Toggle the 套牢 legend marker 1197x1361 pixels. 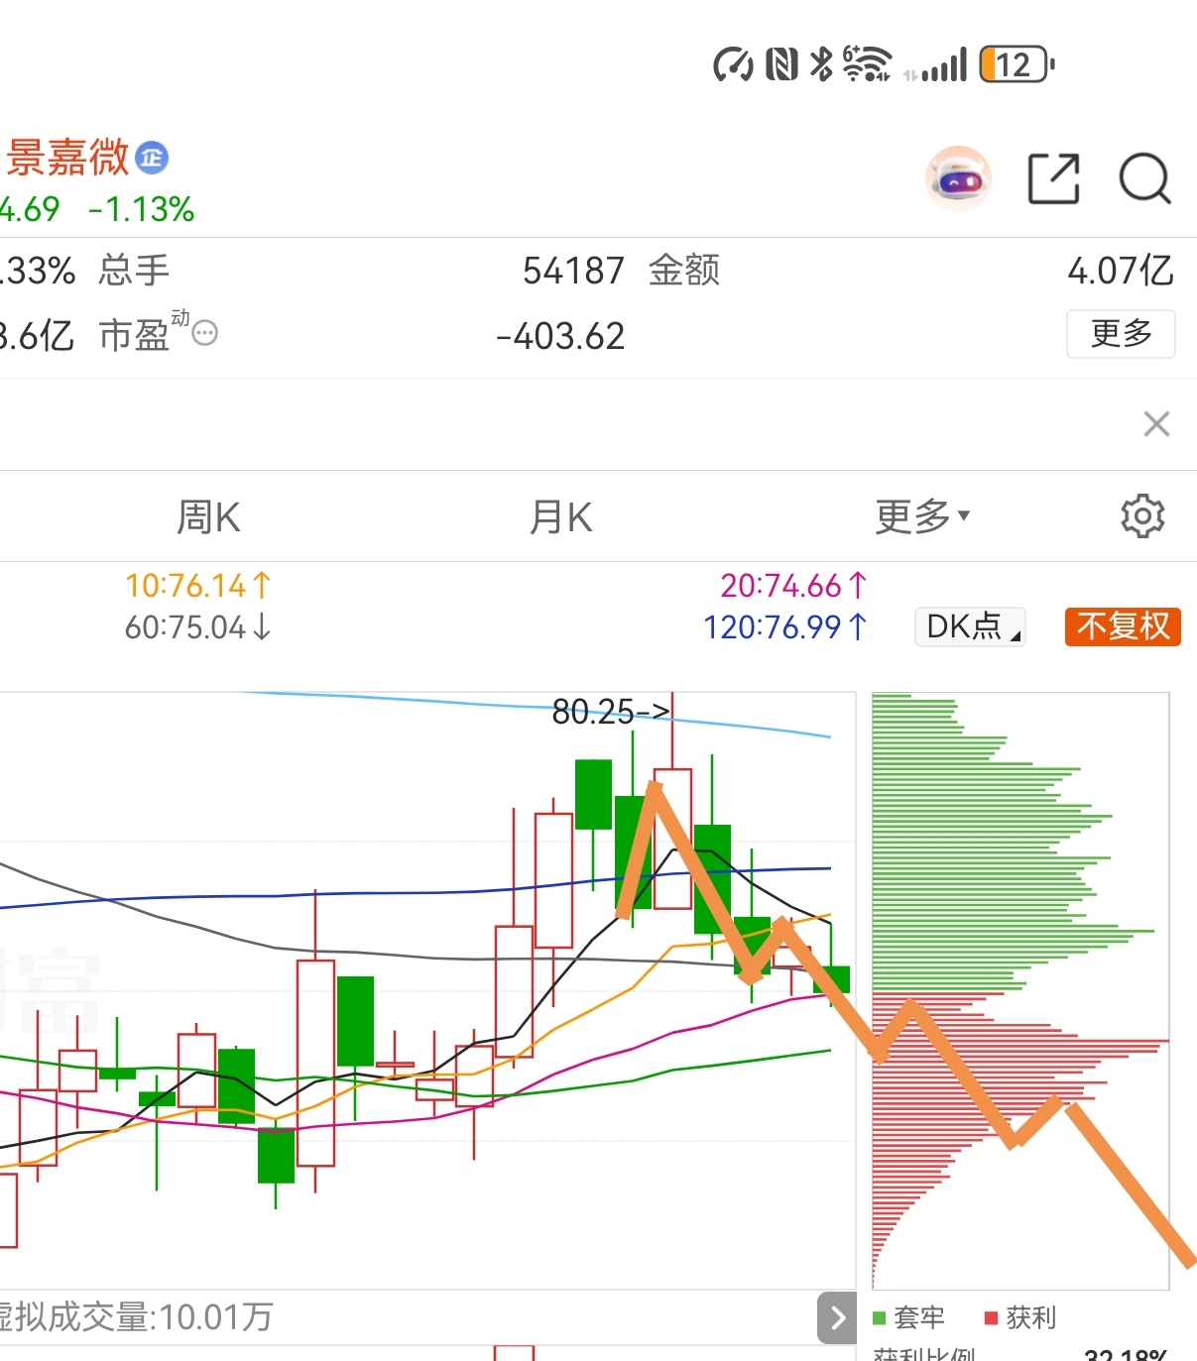[x=879, y=1317]
